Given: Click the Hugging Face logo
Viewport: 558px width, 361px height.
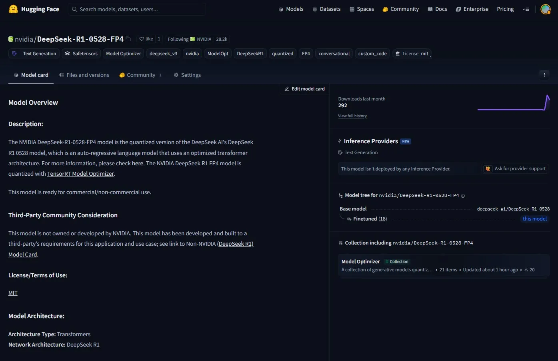Looking at the screenshot, I should [x=34, y=9].
